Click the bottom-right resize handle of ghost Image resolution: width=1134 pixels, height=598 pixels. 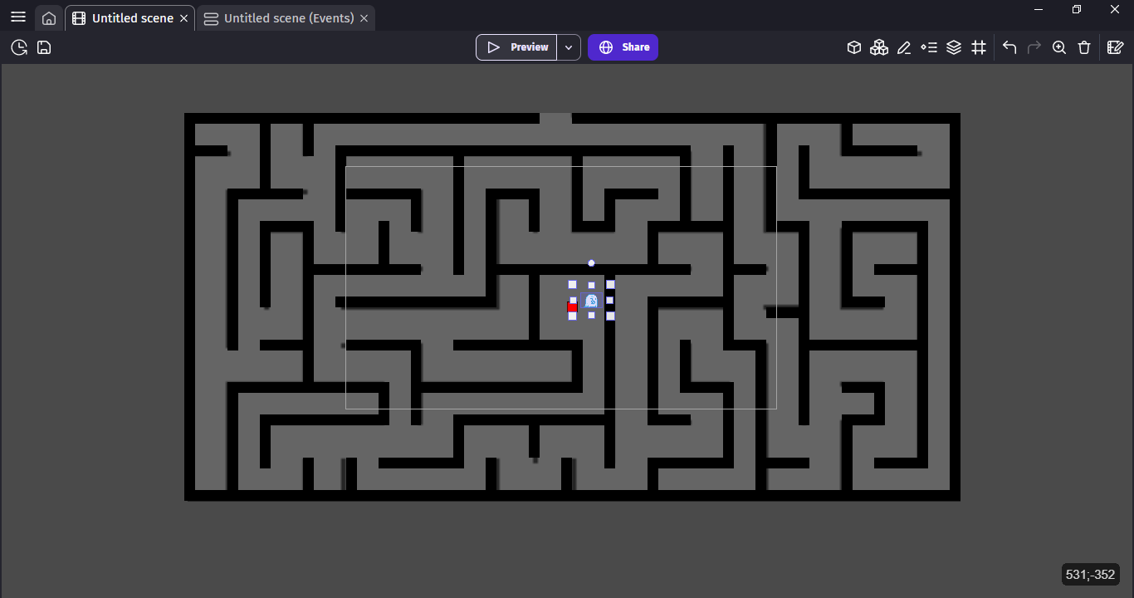(610, 316)
